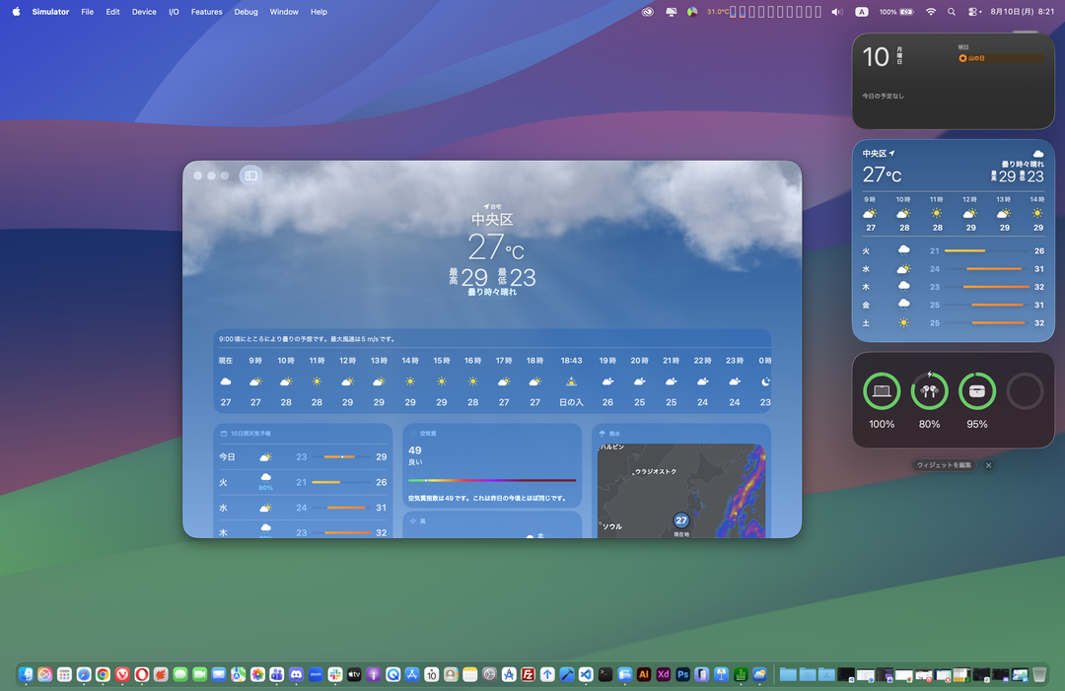This screenshot has height=691, width=1065.
Task: Click the Trash icon in the Dock
Action: pos(1039,674)
